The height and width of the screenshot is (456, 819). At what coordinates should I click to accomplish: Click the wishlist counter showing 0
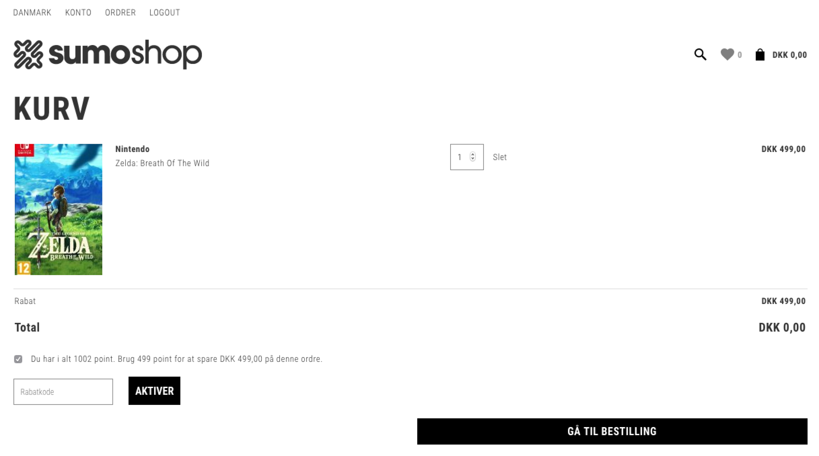coord(740,55)
